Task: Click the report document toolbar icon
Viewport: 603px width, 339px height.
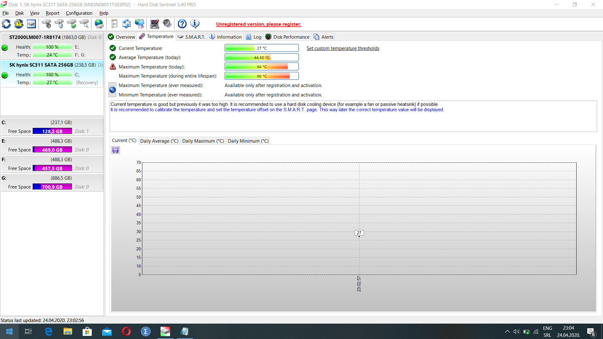Action: pos(114,24)
